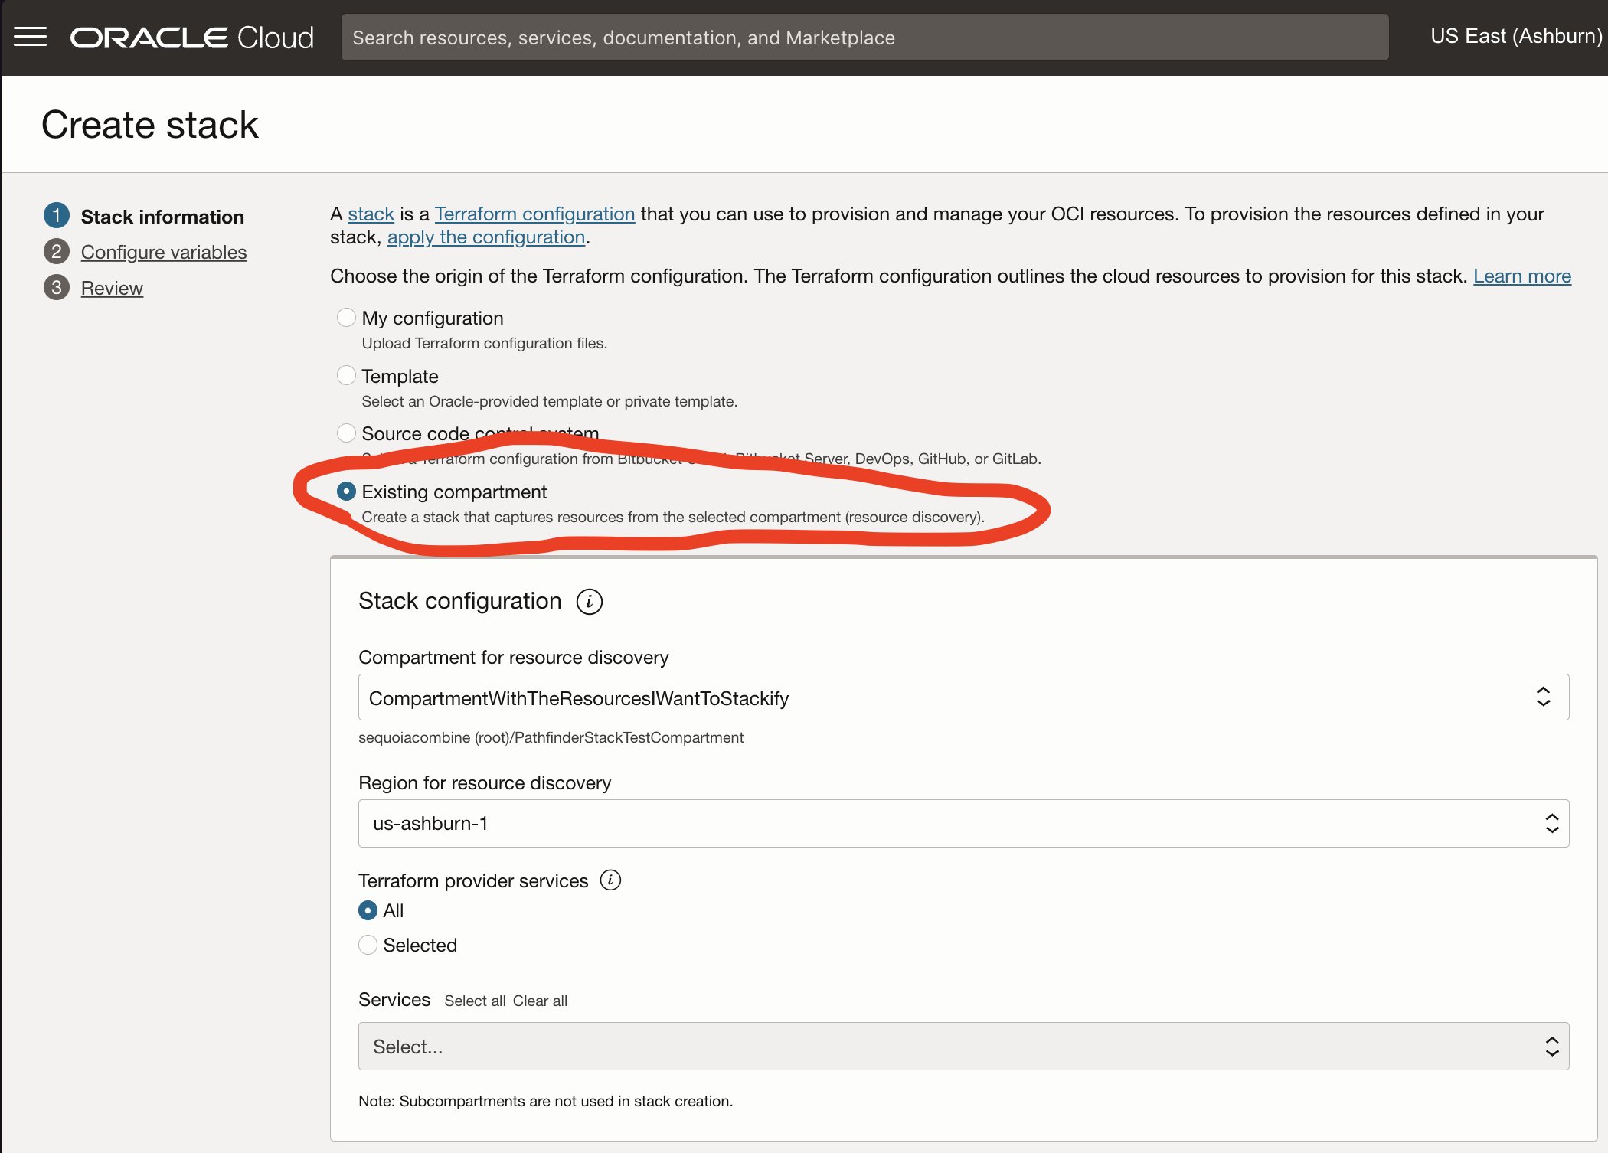Open Compartment for resource discovery dropdown
The image size is (1608, 1153).
tap(963, 697)
